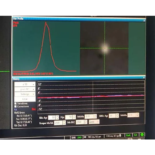Click the RMS Error Dec 0.06 (0.17") value
155x155 pixels.
click(24, 119)
